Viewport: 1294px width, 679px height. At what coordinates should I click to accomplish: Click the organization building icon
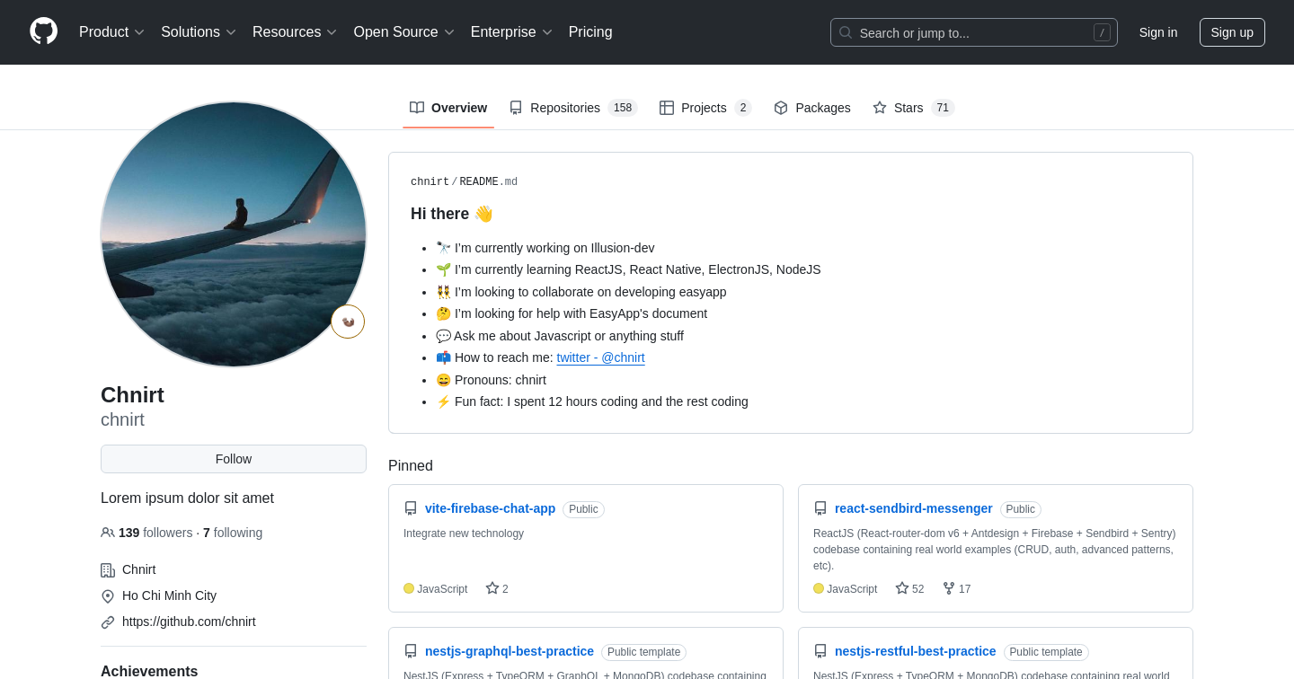pyautogui.click(x=108, y=570)
